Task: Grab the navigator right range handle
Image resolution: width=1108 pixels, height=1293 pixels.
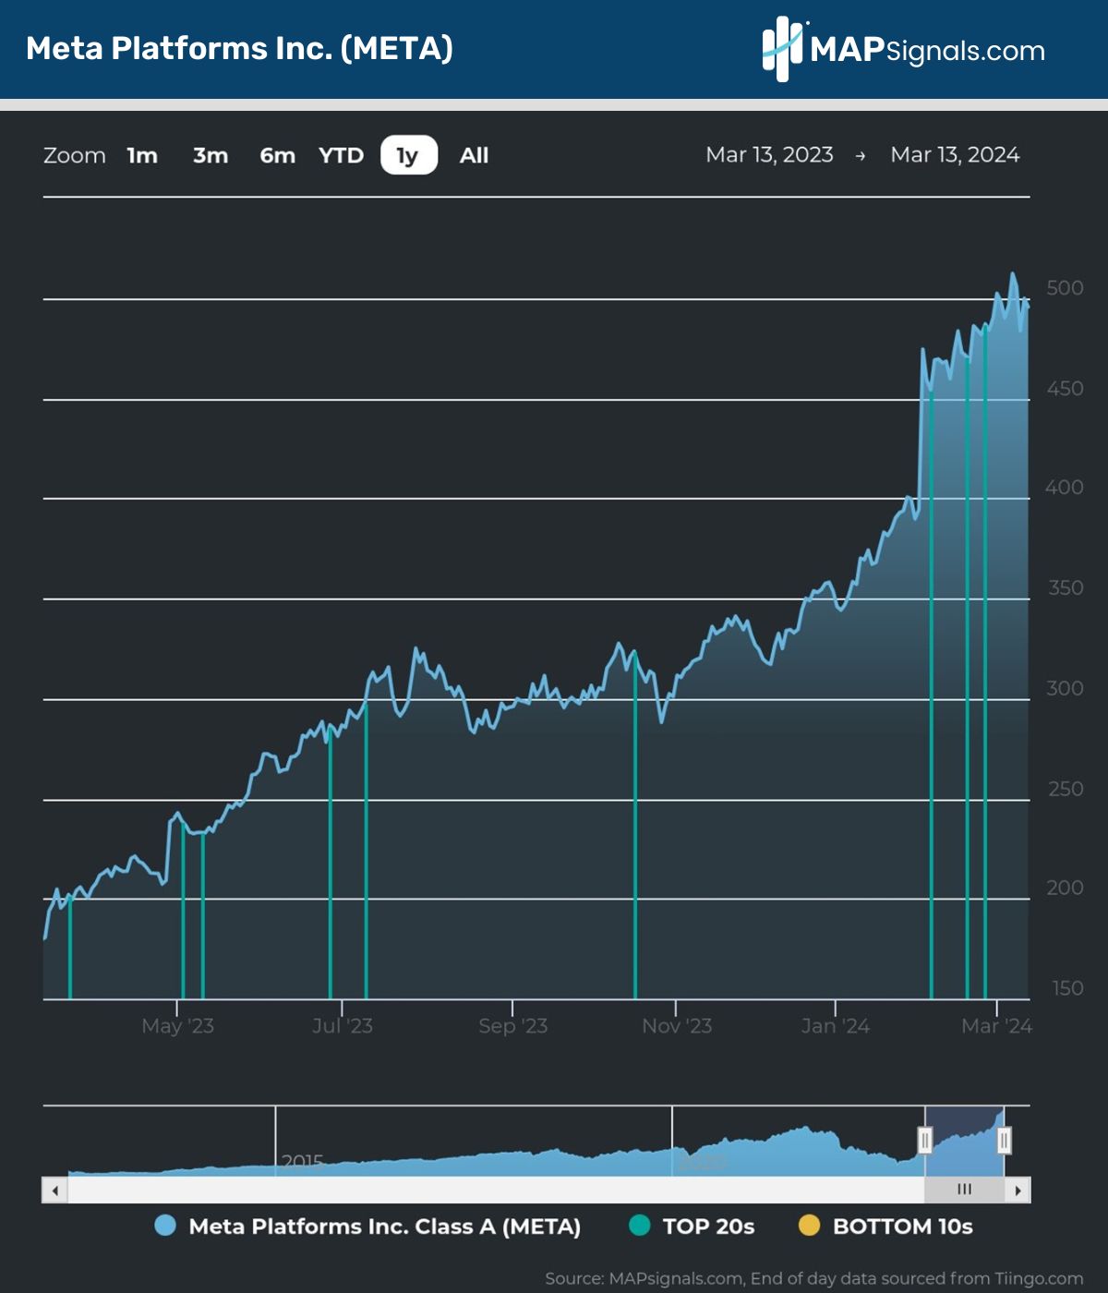Action: pos(1005,1141)
